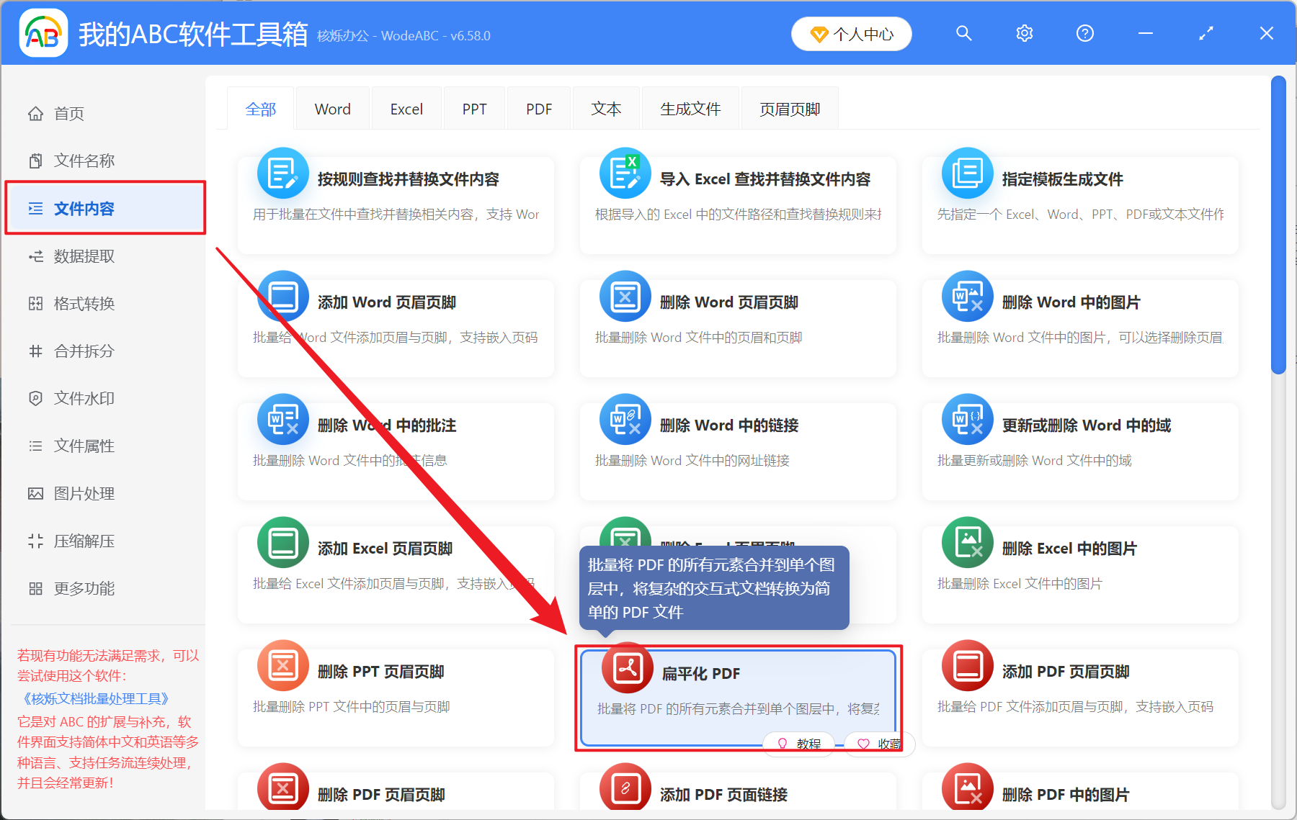Click the 教程 button on the highlighted card
Image resolution: width=1297 pixels, height=820 pixels.
[x=798, y=744]
